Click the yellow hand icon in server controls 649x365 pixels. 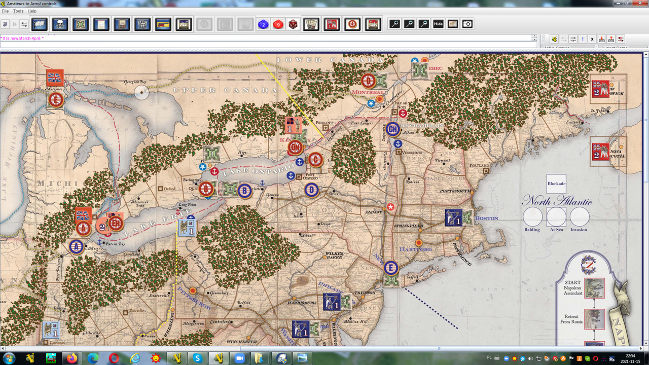click(554, 39)
